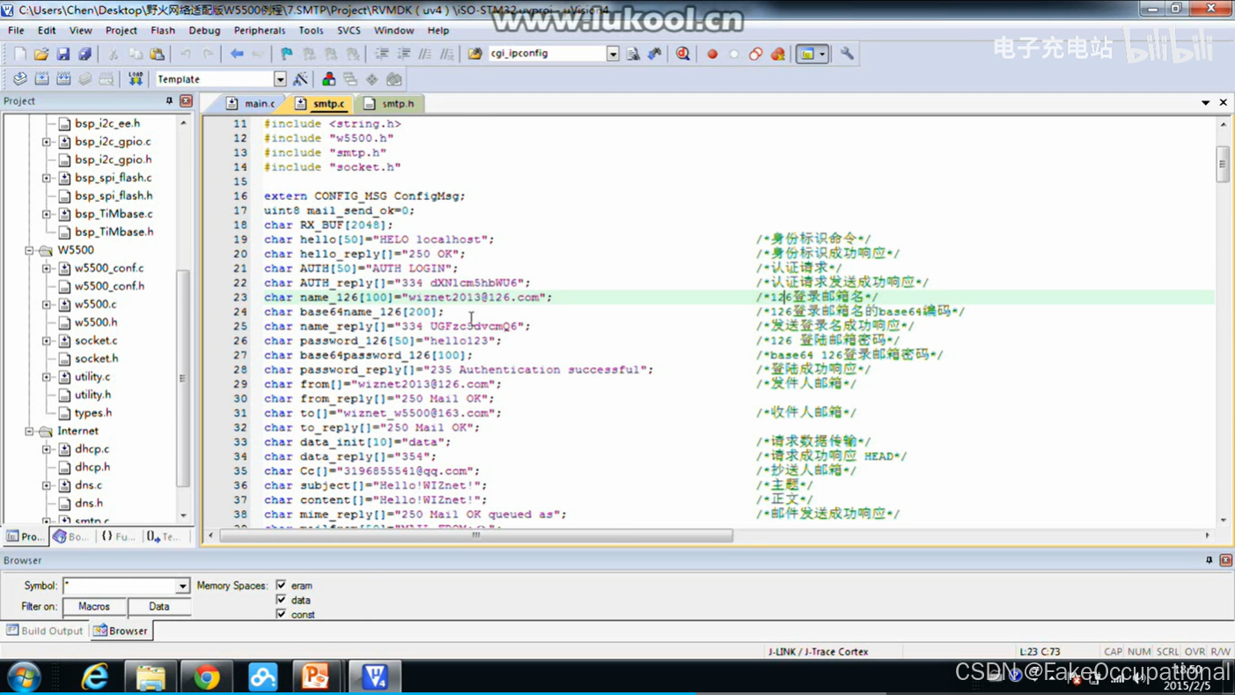The height and width of the screenshot is (695, 1235).
Task: Click the Build target icon
Action: tap(41, 79)
